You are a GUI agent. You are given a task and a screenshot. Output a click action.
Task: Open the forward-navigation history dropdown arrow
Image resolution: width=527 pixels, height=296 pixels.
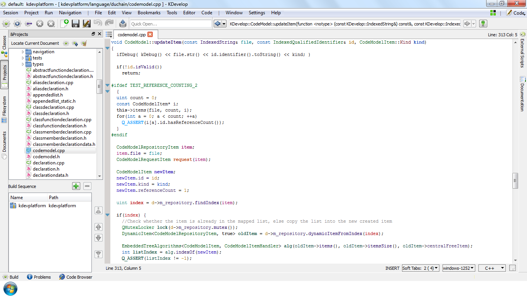[x=474, y=24]
